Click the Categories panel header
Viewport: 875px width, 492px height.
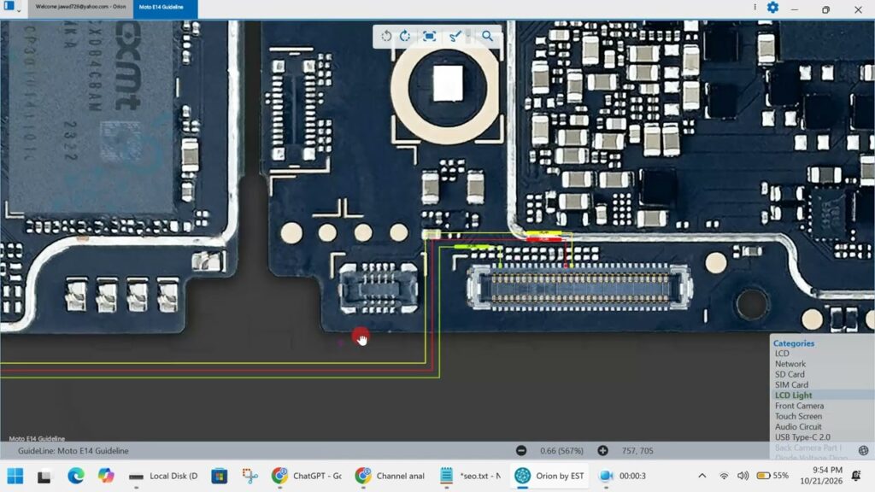click(x=794, y=343)
